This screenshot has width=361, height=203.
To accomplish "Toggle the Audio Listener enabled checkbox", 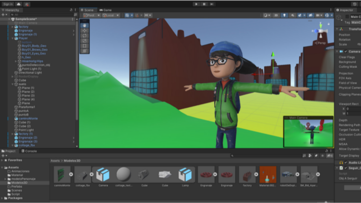I will point(346,163).
